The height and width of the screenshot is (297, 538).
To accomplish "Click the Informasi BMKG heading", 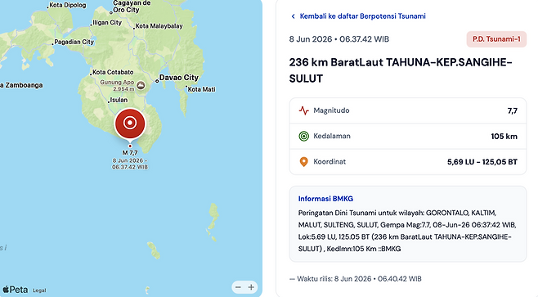I will [x=325, y=199].
